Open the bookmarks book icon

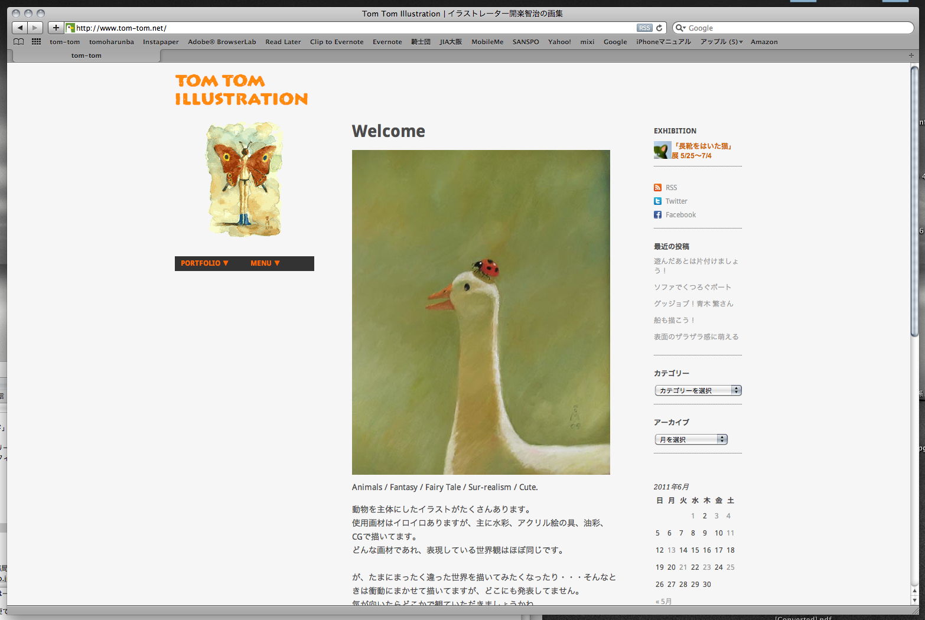pyautogui.click(x=19, y=42)
